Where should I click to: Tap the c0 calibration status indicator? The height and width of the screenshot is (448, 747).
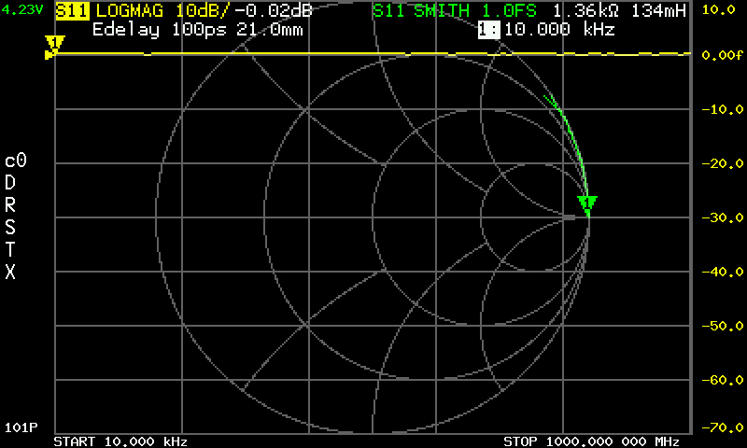pyautogui.click(x=16, y=161)
